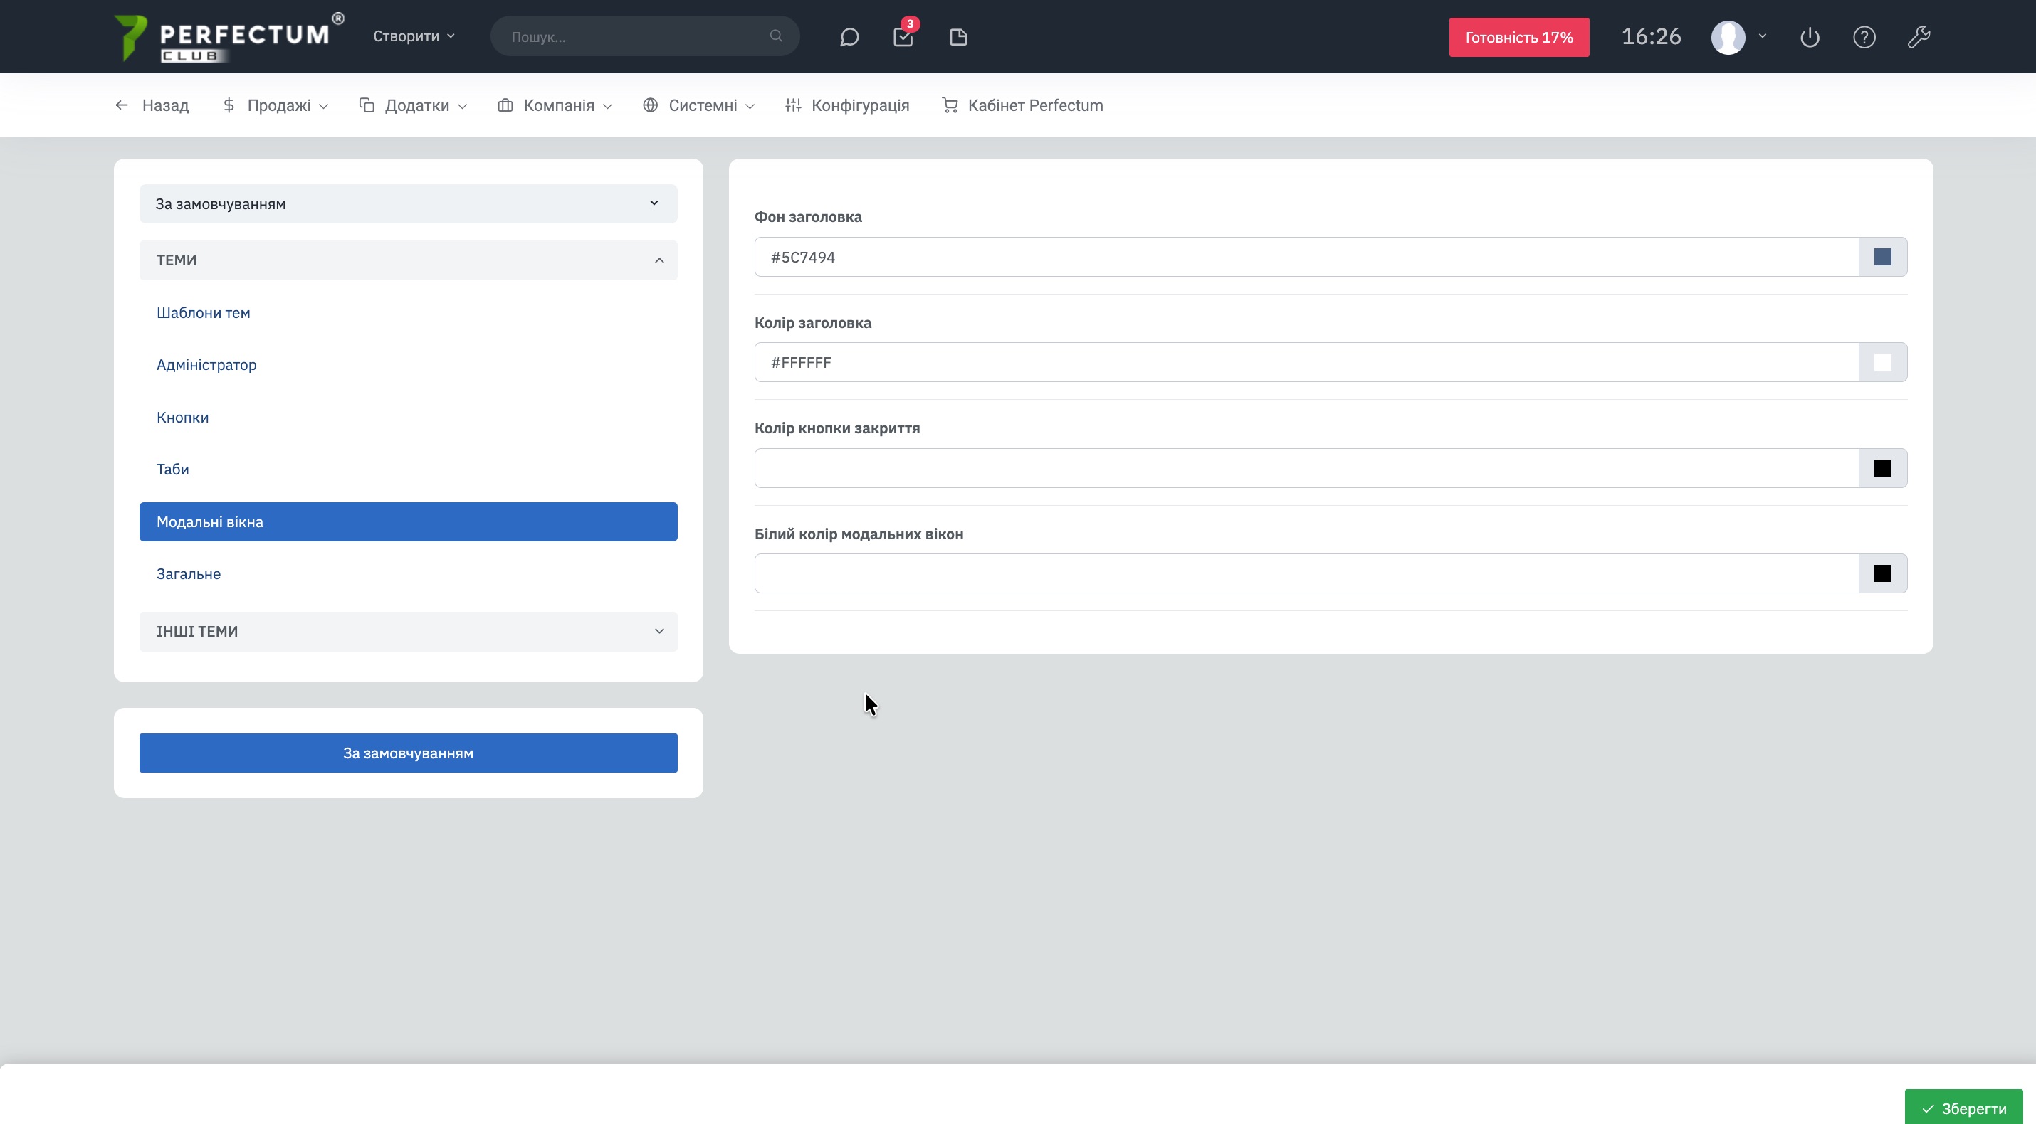Click the notes document icon

(958, 37)
